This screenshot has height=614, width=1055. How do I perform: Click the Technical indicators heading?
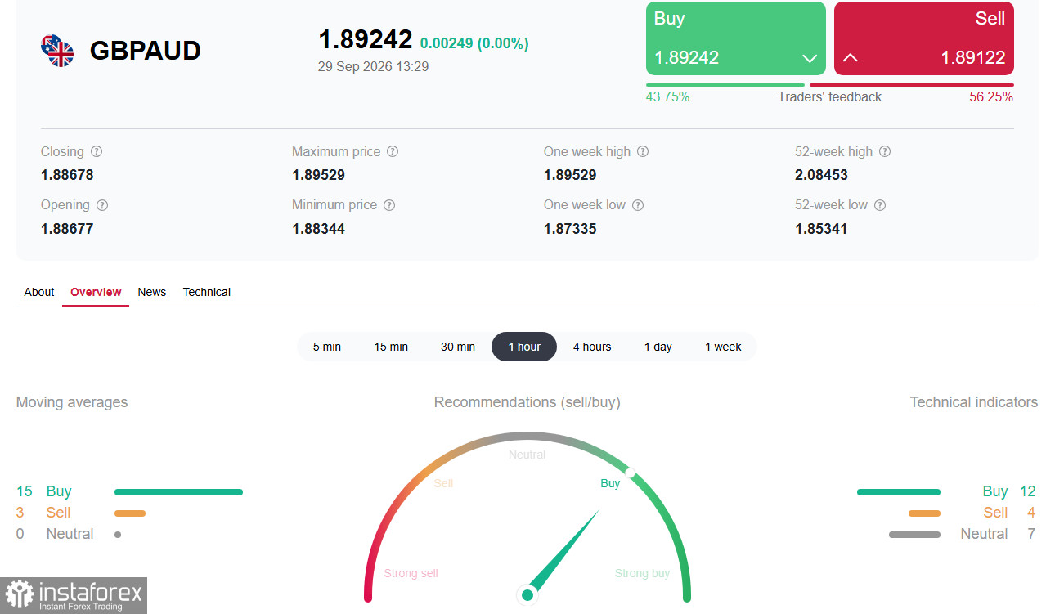(974, 402)
